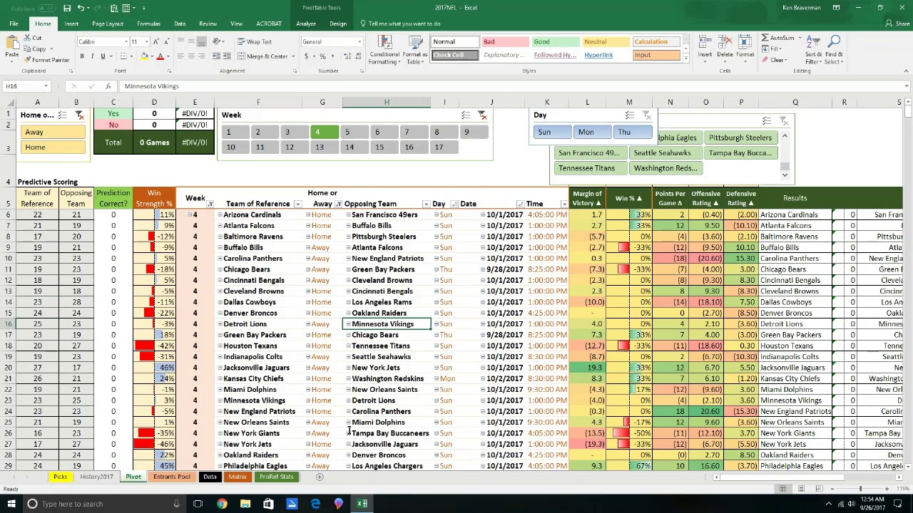Click the Fill Color paint bucket
913x513 pixels.
tap(145, 56)
